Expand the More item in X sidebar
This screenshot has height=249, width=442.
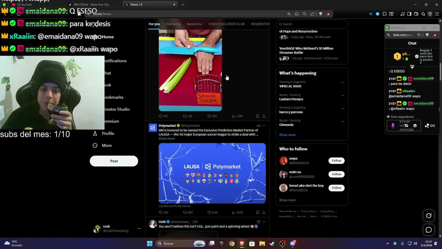coord(102,146)
